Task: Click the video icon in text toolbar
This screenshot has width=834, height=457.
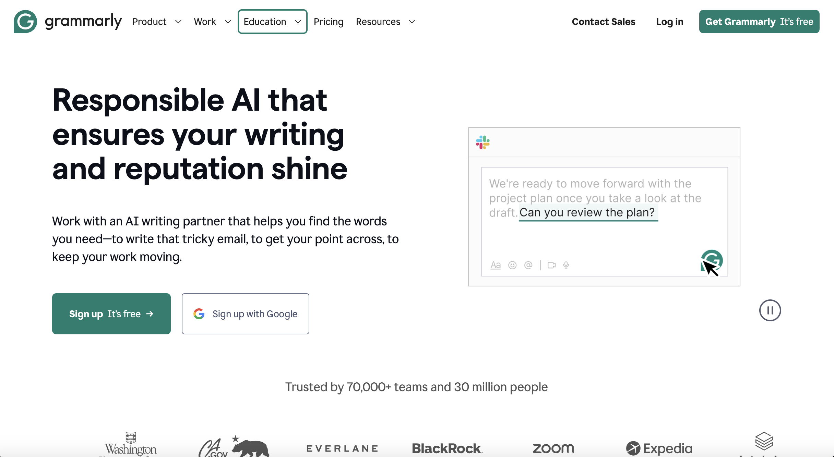Action: click(551, 264)
